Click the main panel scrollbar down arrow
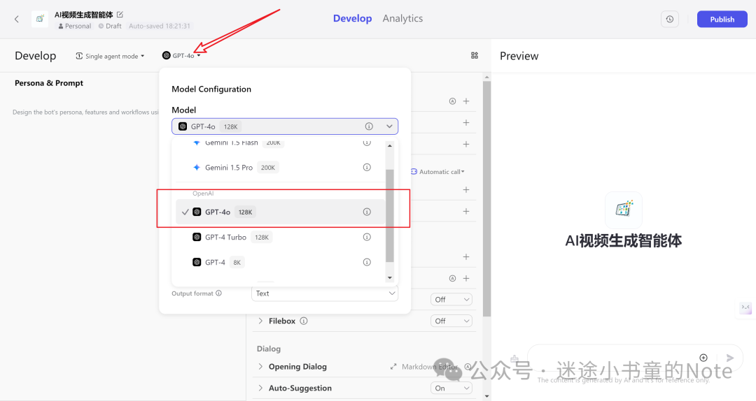This screenshot has height=401, width=756. [486, 396]
